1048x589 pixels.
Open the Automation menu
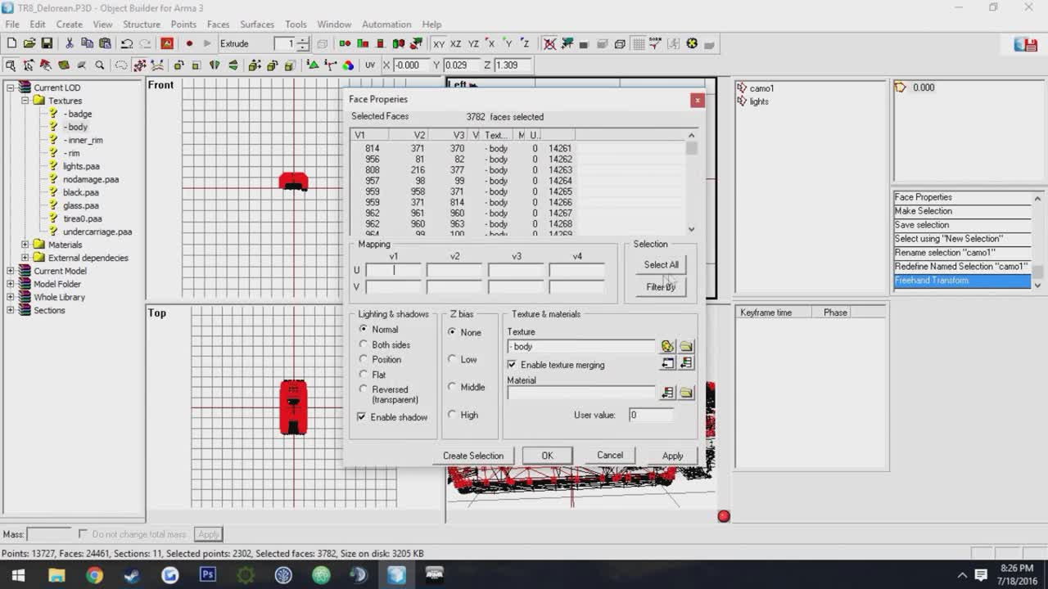click(x=386, y=24)
